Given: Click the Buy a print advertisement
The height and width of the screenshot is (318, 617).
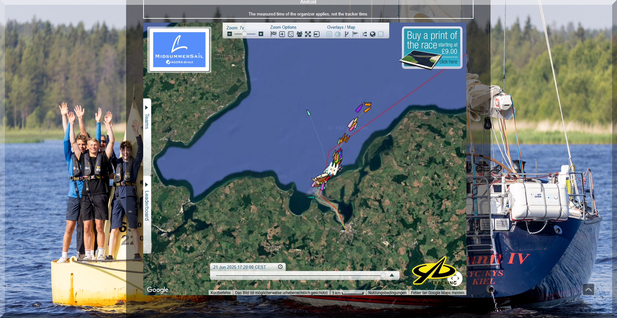Looking at the screenshot, I should 432,48.
